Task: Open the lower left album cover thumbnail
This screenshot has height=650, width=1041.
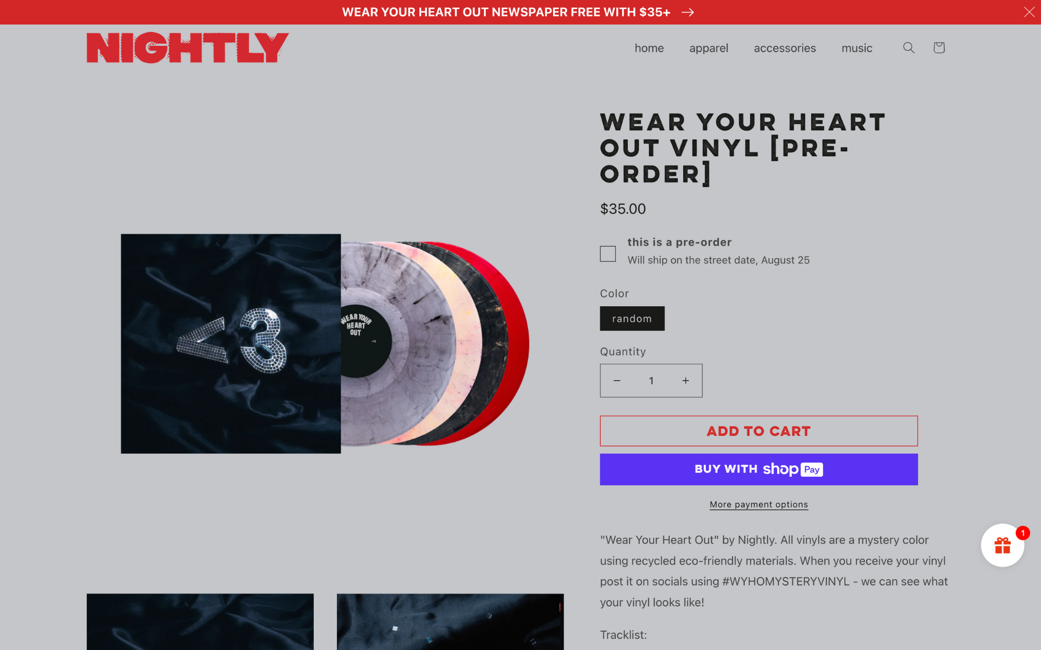Action: tap(200, 622)
